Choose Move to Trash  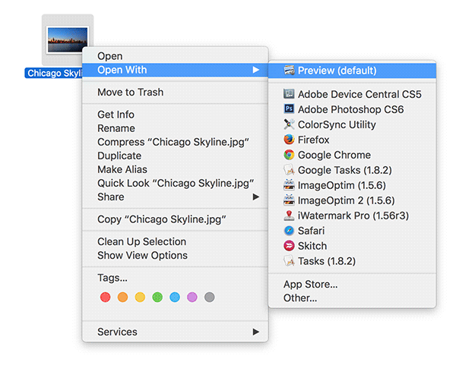coord(175,92)
